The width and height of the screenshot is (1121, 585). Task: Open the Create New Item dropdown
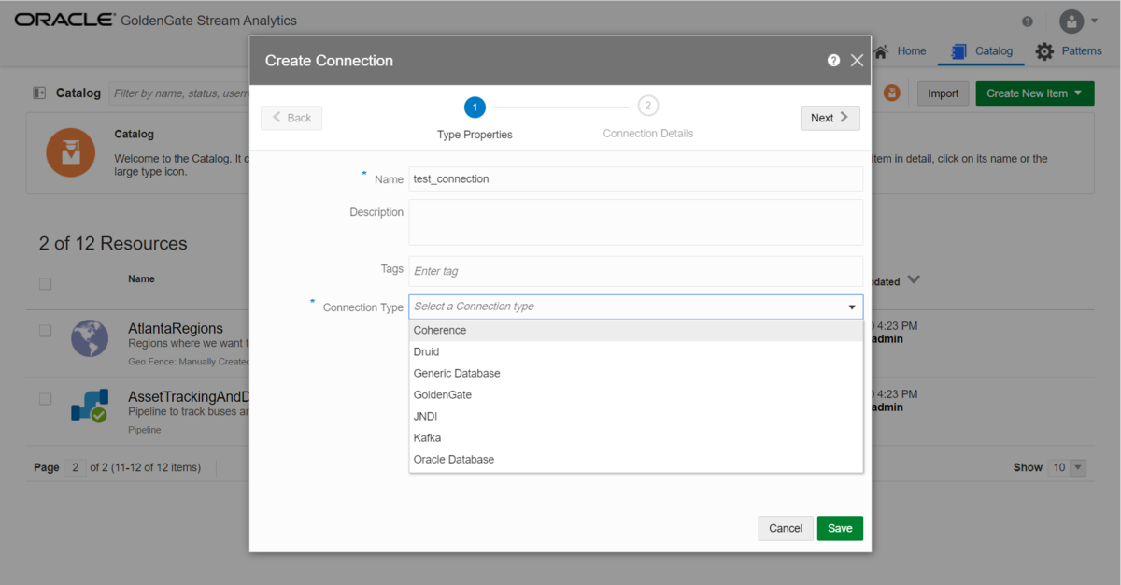click(x=1035, y=93)
